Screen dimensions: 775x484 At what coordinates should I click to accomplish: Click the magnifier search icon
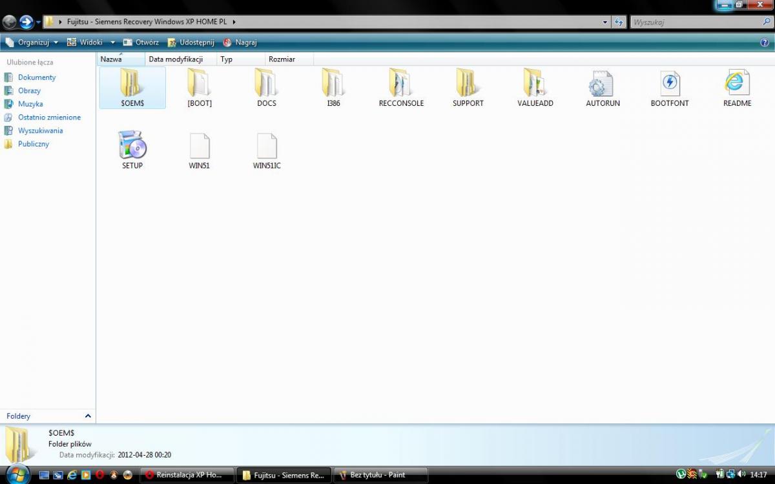coord(766,22)
